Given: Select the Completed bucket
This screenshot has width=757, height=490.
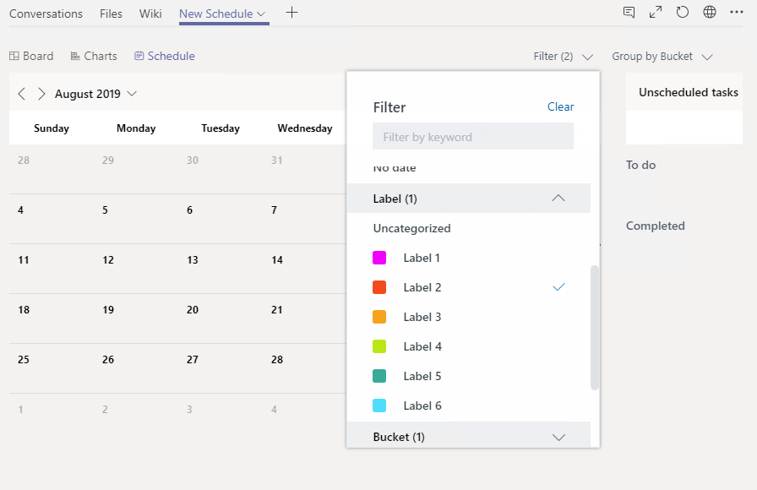Looking at the screenshot, I should (x=655, y=226).
